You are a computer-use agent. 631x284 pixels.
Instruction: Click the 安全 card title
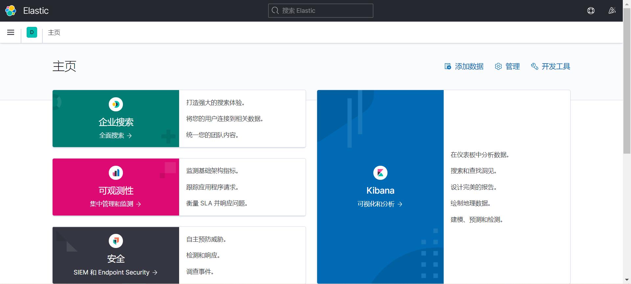(x=116, y=259)
